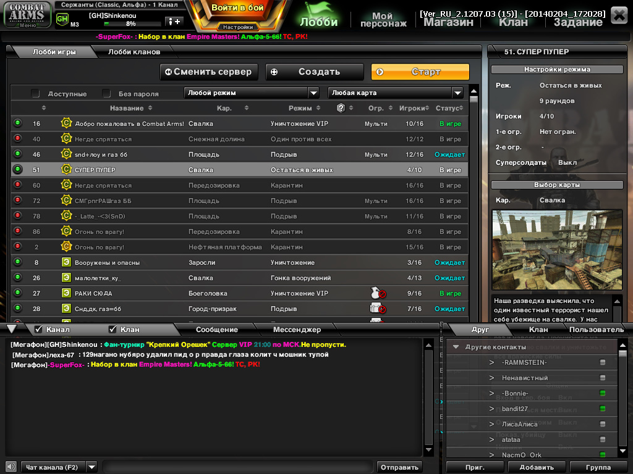Click the Сменить сервер button

coord(209,72)
